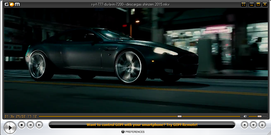Click the volume slider handle
This screenshot has width=271, height=135.
[x=259, y=116]
